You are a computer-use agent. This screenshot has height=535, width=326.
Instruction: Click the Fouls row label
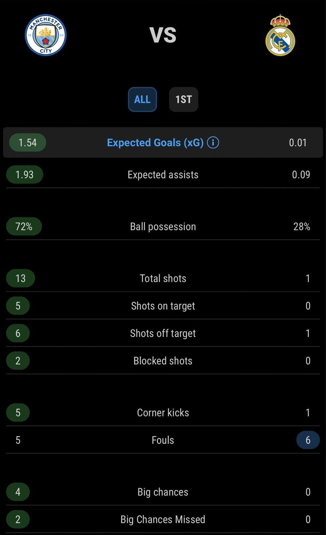click(163, 440)
